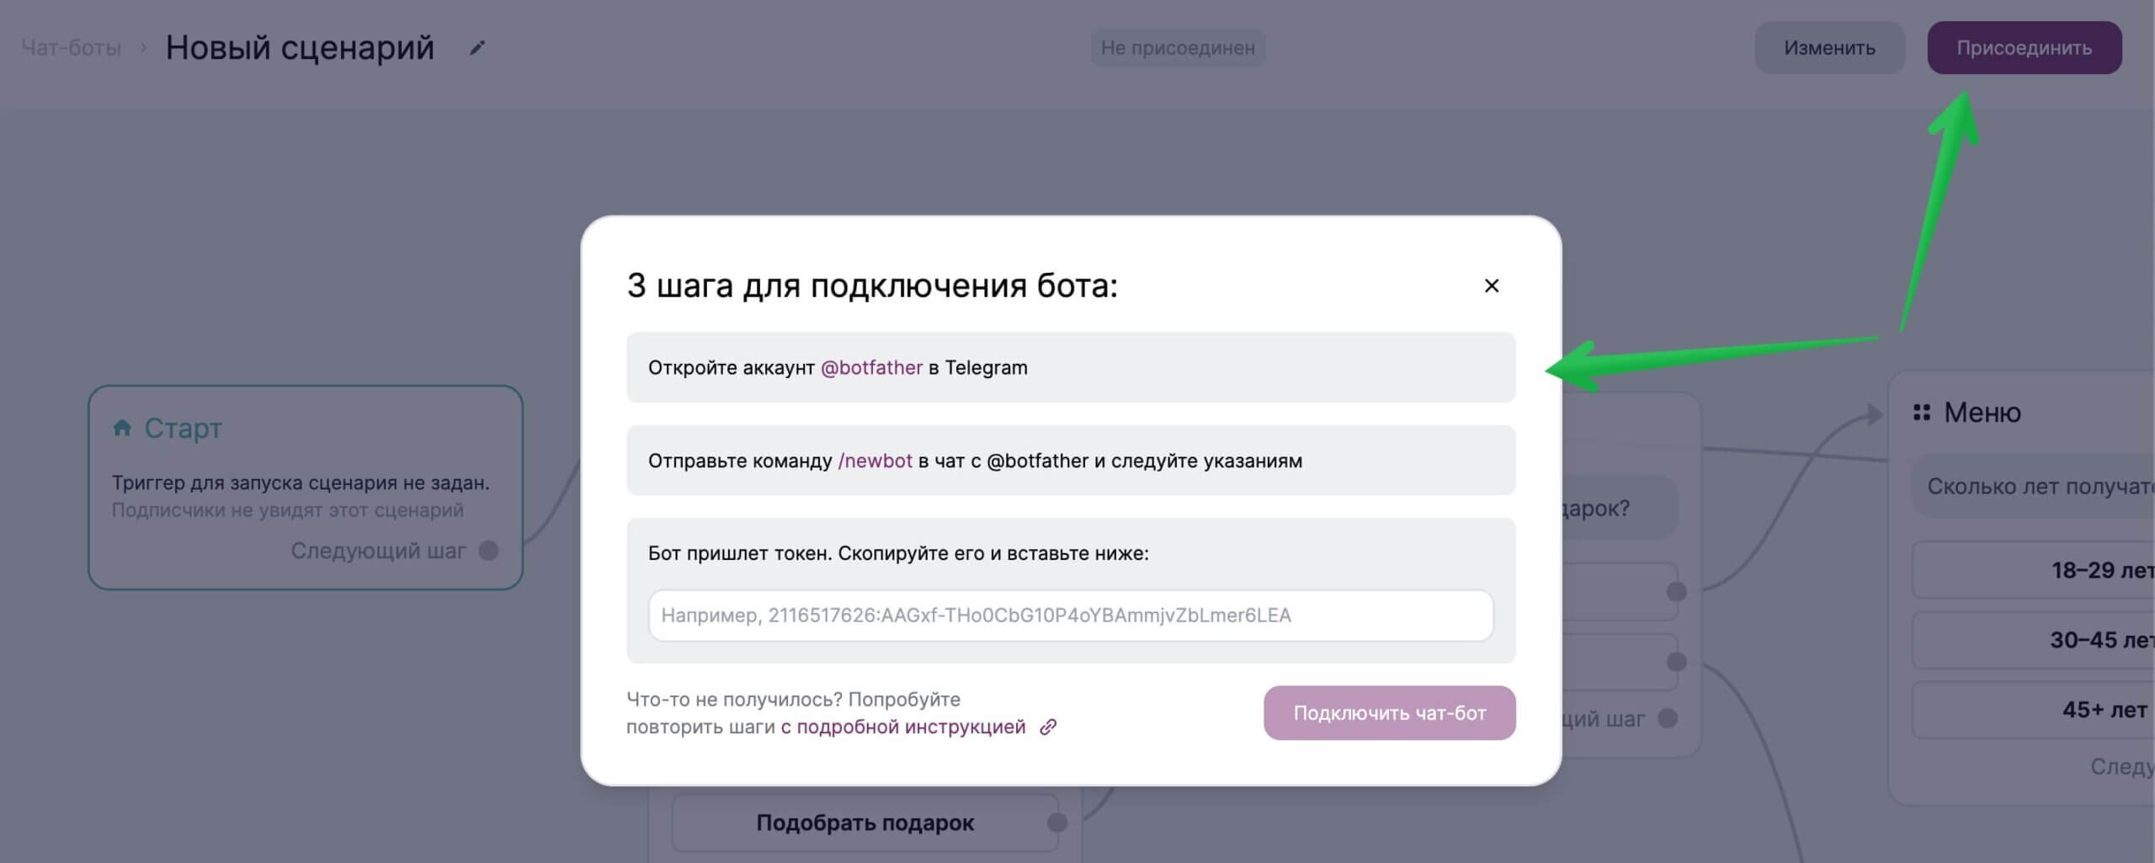
Task: Click the Присоединить button
Action: pyautogui.click(x=2024, y=48)
